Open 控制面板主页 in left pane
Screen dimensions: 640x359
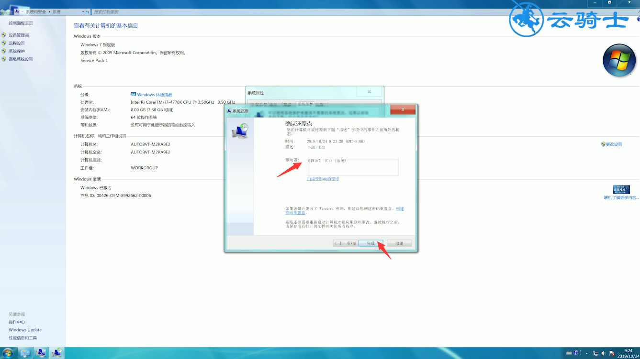tap(21, 23)
